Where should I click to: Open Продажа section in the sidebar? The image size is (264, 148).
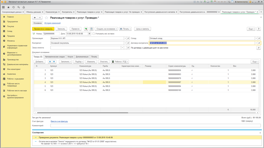(x=11, y=36)
